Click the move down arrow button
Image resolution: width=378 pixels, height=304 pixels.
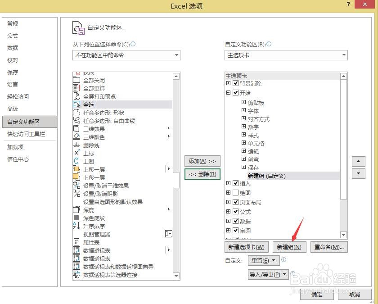click(x=359, y=173)
